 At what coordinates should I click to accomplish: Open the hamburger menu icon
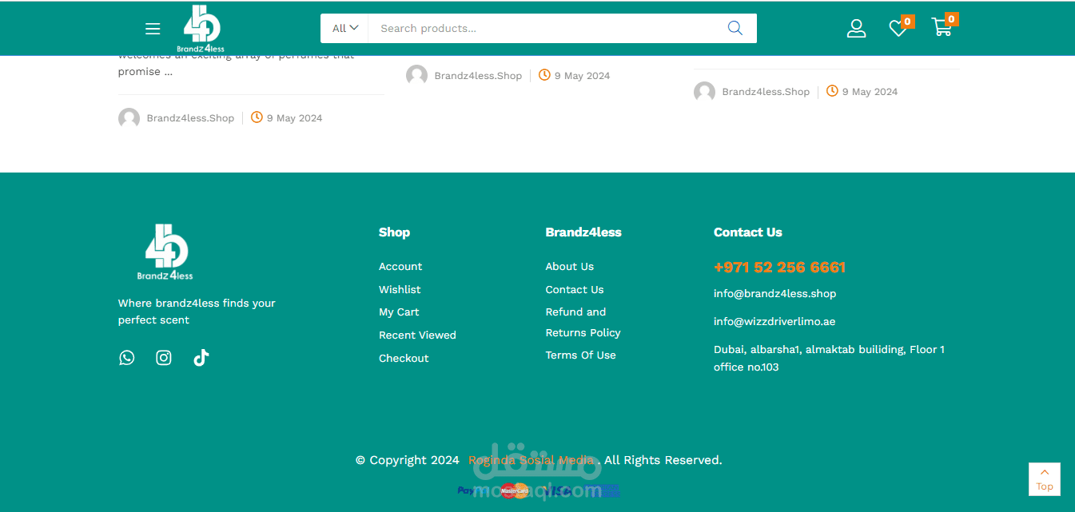pos(153,29)
